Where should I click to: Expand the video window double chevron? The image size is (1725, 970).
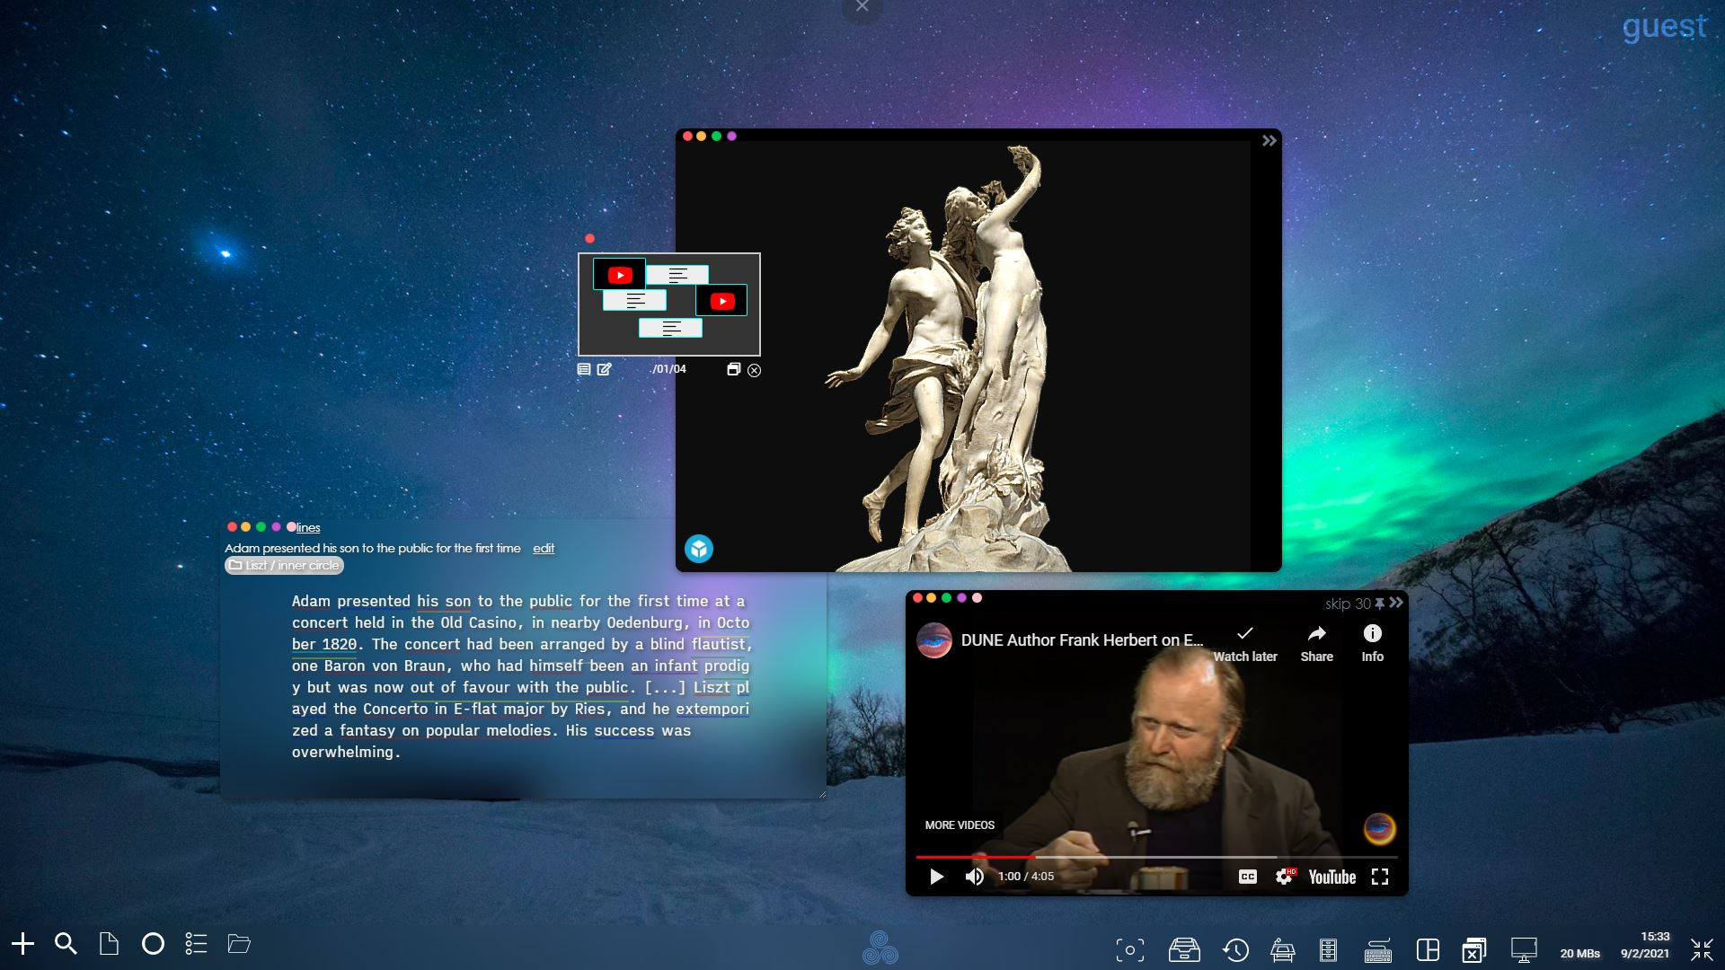tap(1396, 603)
